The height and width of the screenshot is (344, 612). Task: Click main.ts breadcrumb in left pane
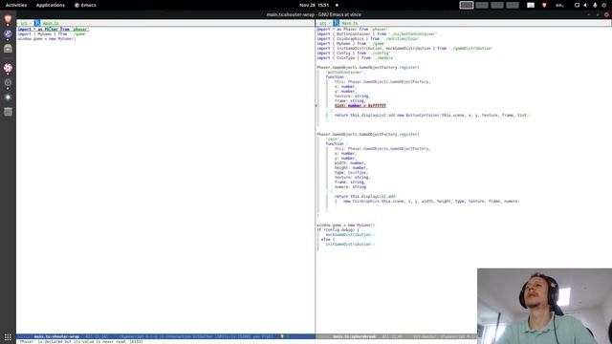point(51,23)
